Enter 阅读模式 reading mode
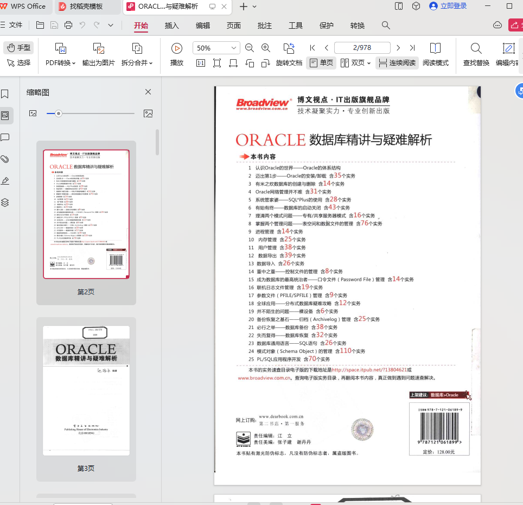Image resolution: width=523 pixels, height=505 pixels. [435, 54]
